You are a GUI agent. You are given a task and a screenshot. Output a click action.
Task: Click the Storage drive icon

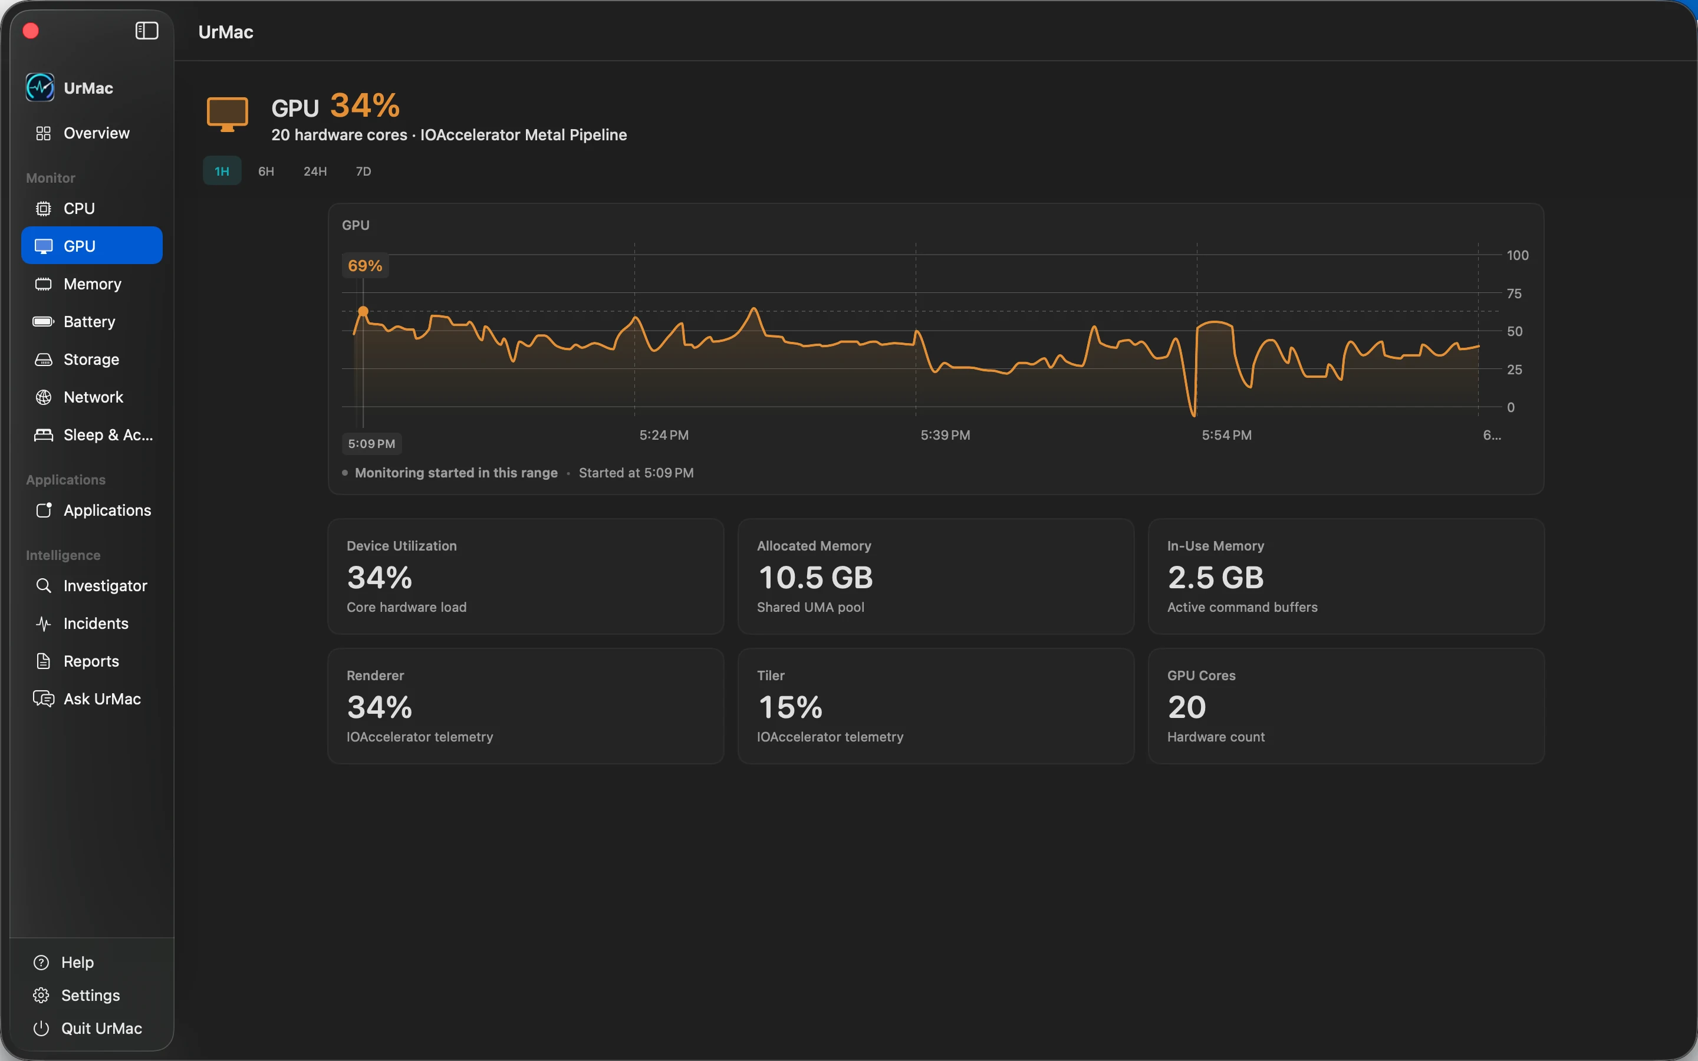click(x=44, y=360)
